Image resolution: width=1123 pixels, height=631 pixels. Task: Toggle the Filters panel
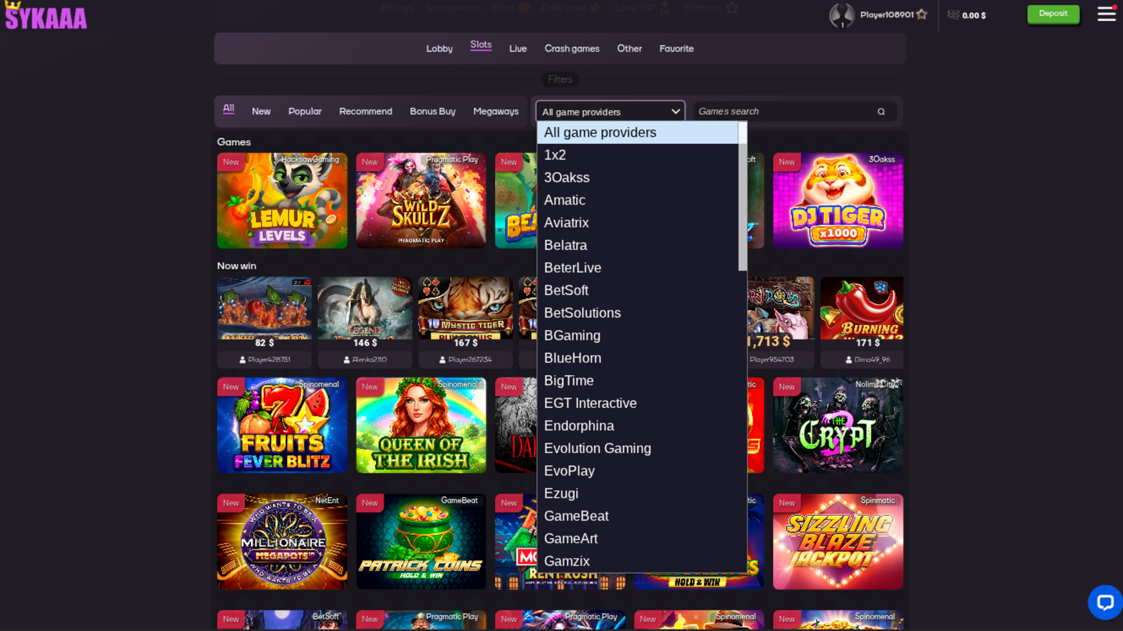[560, 79]
